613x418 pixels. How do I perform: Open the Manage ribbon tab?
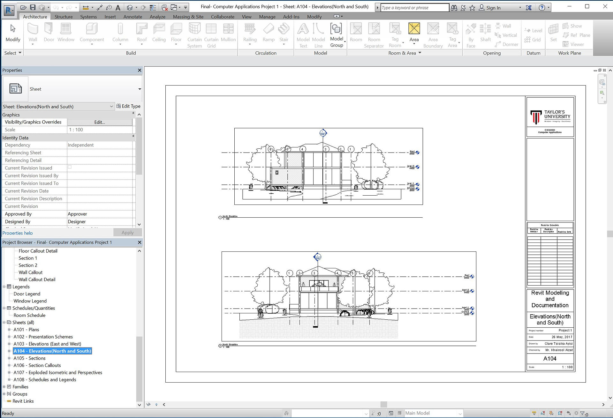[267, 17]
